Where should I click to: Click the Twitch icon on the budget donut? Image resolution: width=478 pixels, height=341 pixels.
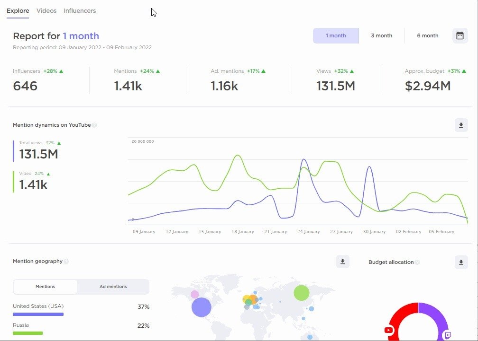point(448,334)
